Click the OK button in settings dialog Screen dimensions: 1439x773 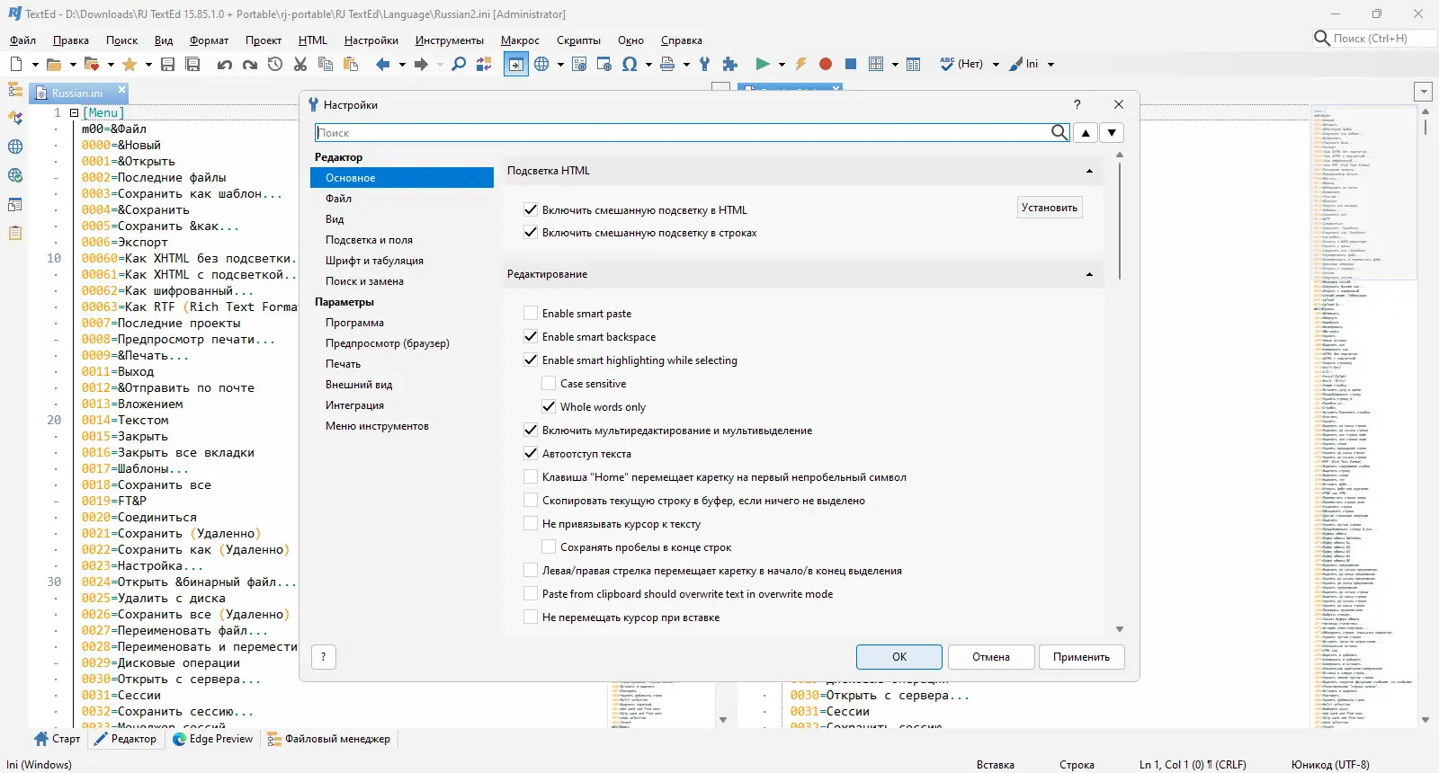coord(899,657)
